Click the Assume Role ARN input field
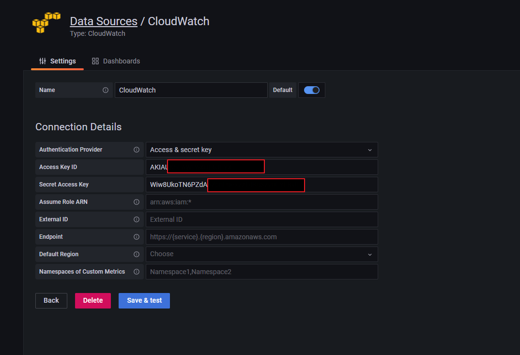Viewport: 520px width, 355px height. coord(261,202)
